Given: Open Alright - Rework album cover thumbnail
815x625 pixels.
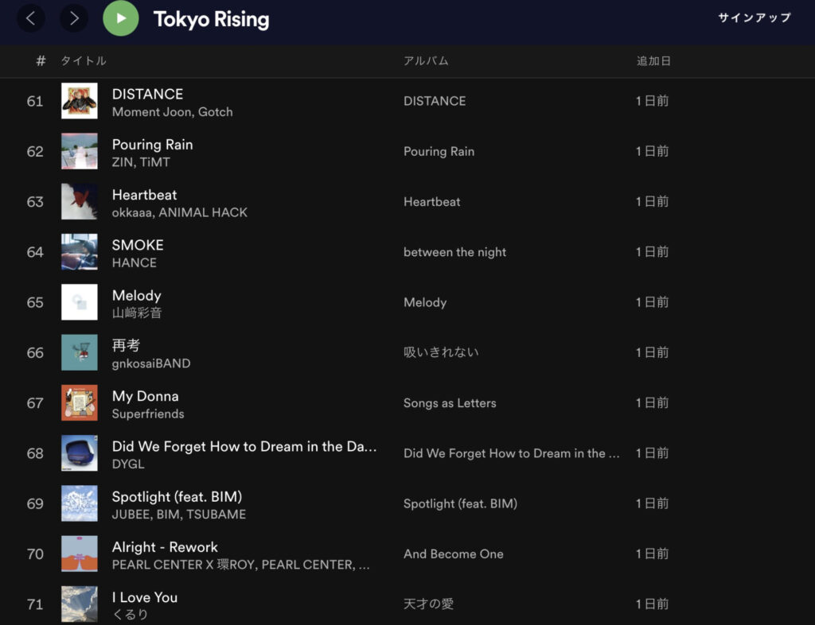Looking at the screenshot, I should tap(79, 554).
